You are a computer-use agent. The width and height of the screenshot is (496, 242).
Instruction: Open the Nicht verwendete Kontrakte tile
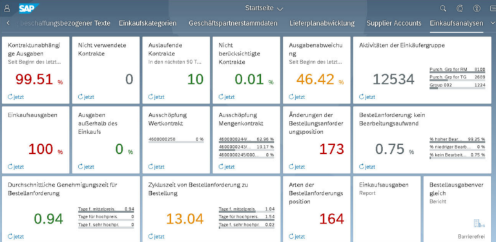(x=106, y=70)
